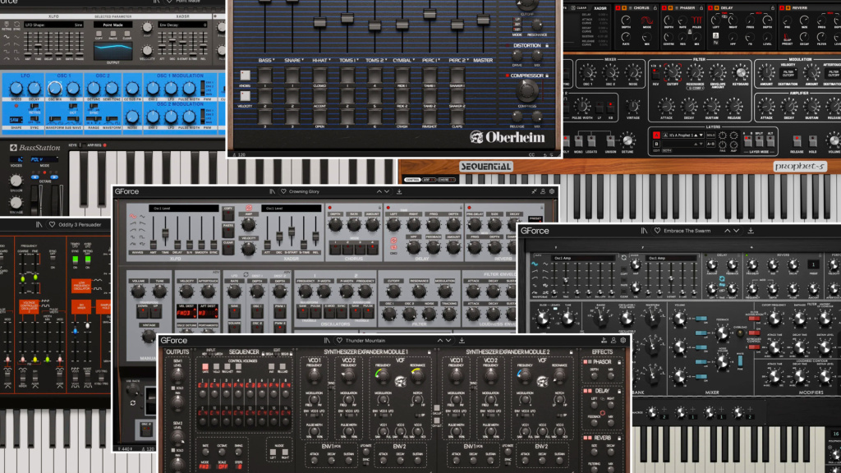Click the COPY button in Crowning Glory XLFO
841x473 pixels.
click(228, 214)
